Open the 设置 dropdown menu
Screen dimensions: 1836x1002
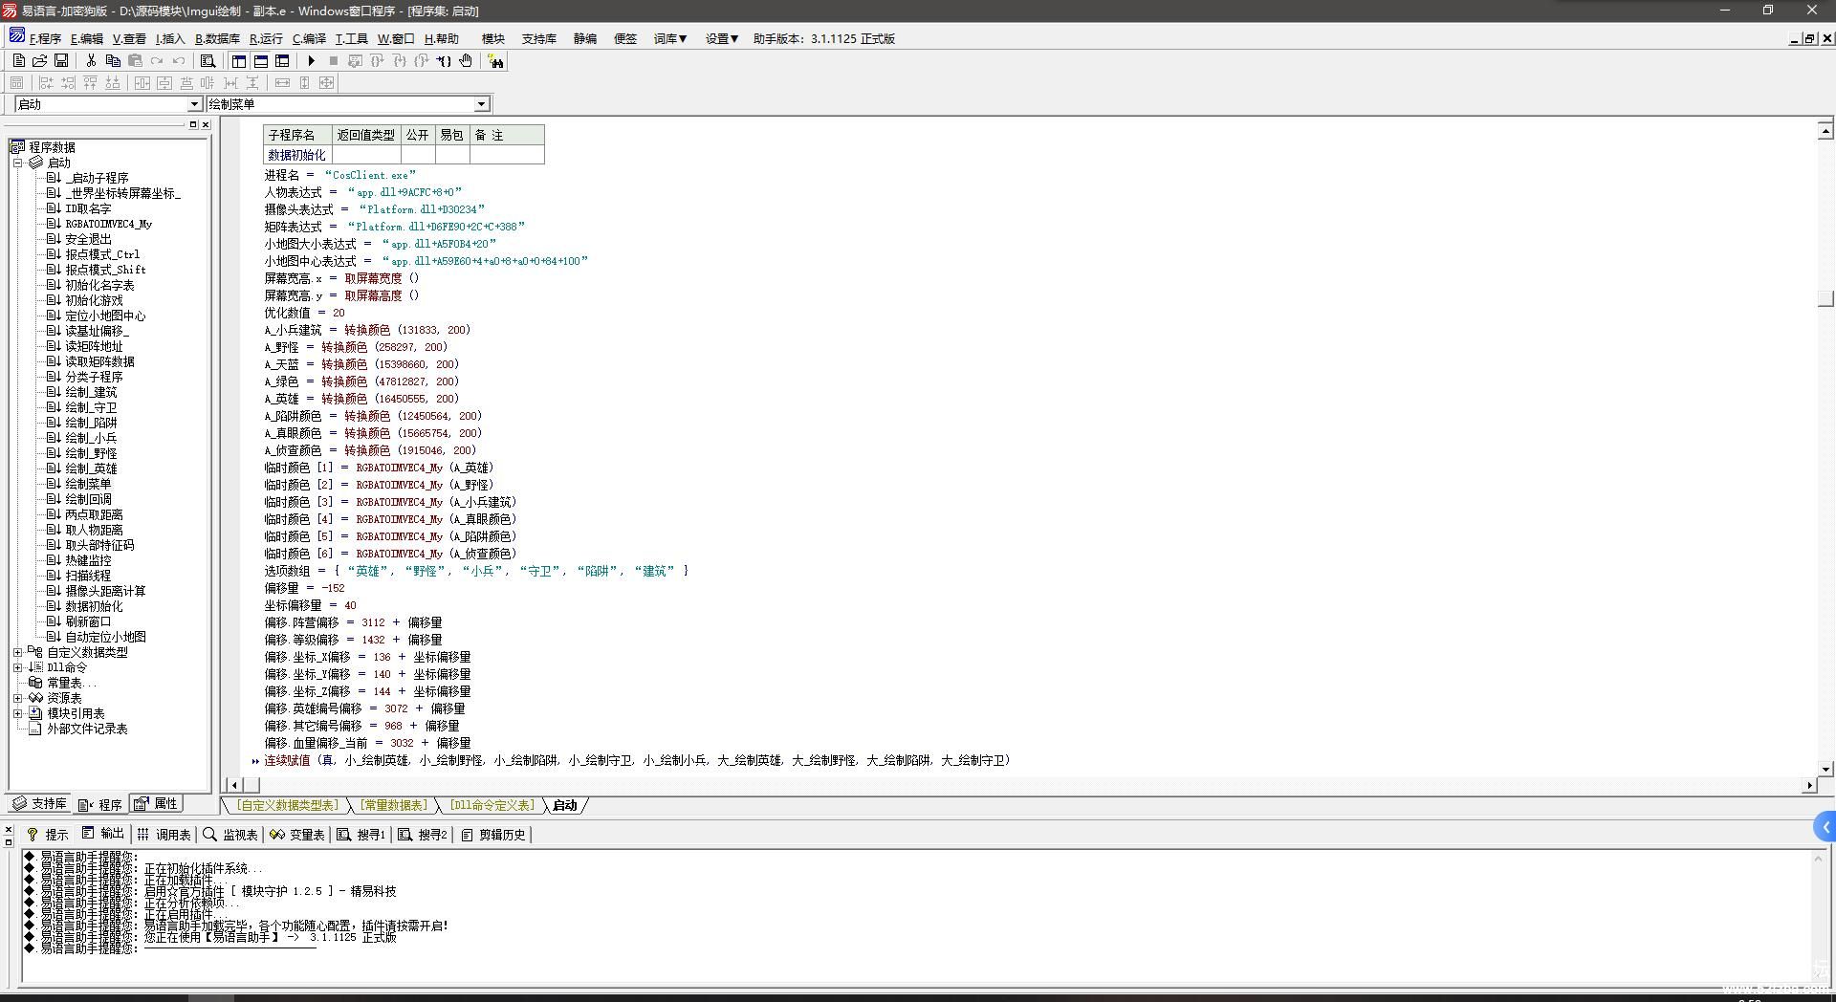coord(722,39)
